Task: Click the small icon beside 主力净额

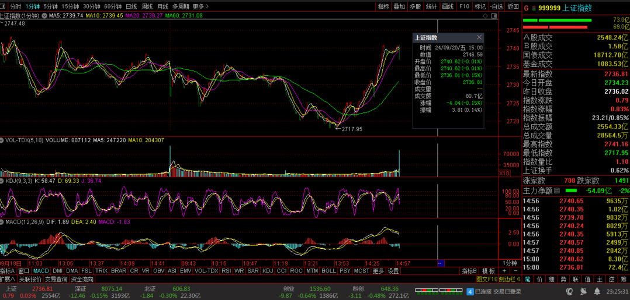Action: pos(556,191)
